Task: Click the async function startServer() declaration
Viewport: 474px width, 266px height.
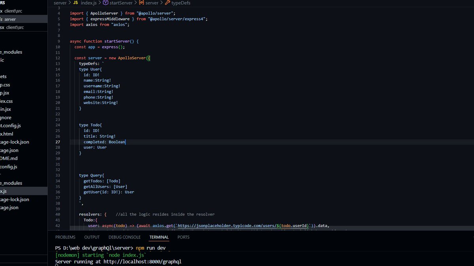Action: coord(104,41)
